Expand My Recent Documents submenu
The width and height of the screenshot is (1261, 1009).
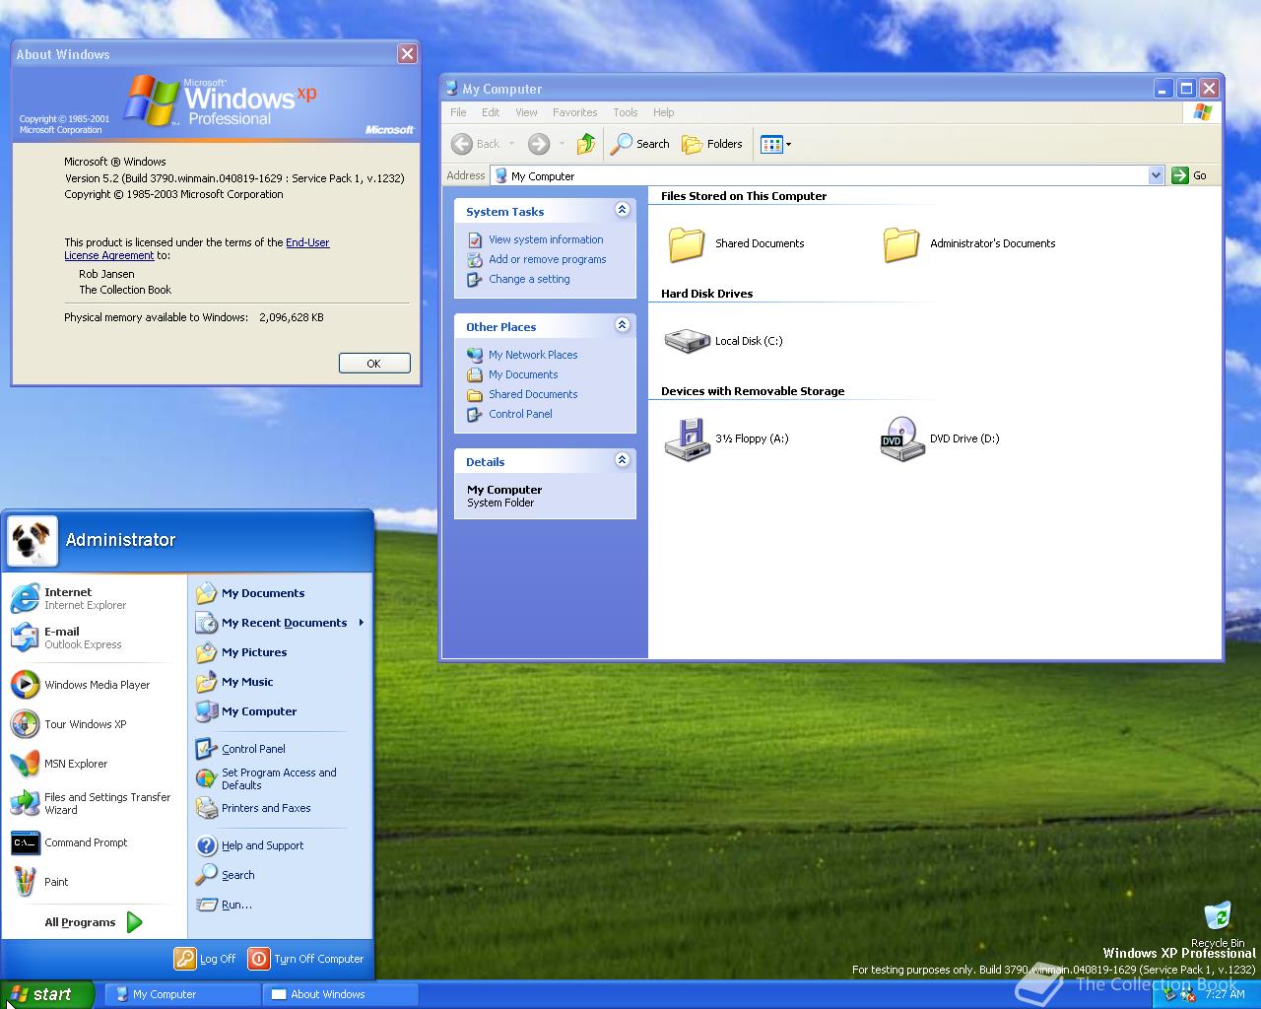point(280,623)
